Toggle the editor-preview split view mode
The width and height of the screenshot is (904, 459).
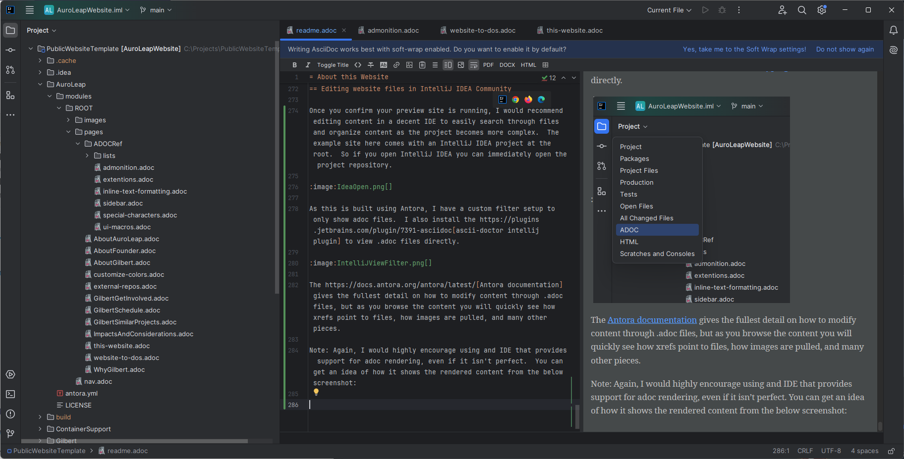(x=449, y=65)
